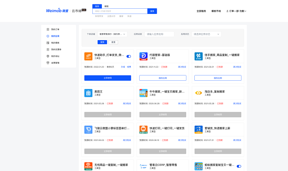
Task: Click the Weimob logo
Action: (57, 10)
